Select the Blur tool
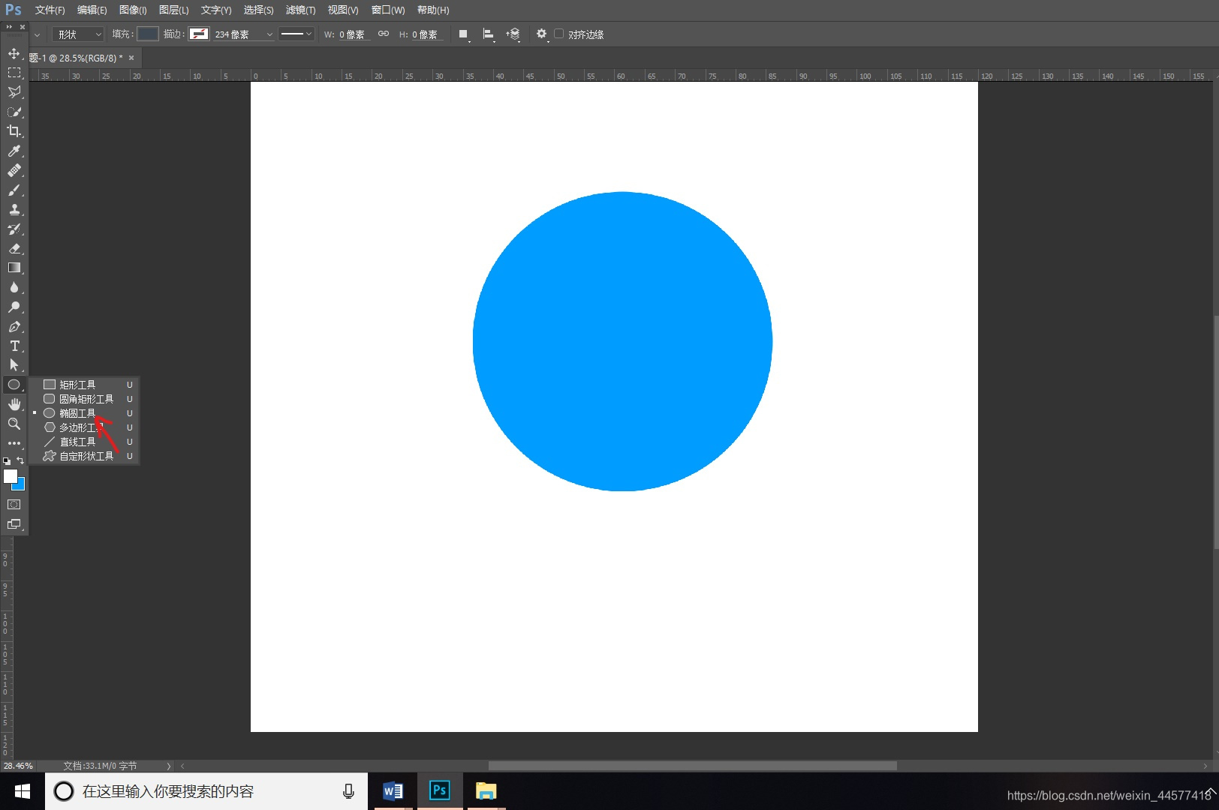This screenshot has width=1219, height=810. [x=14, y=287]
